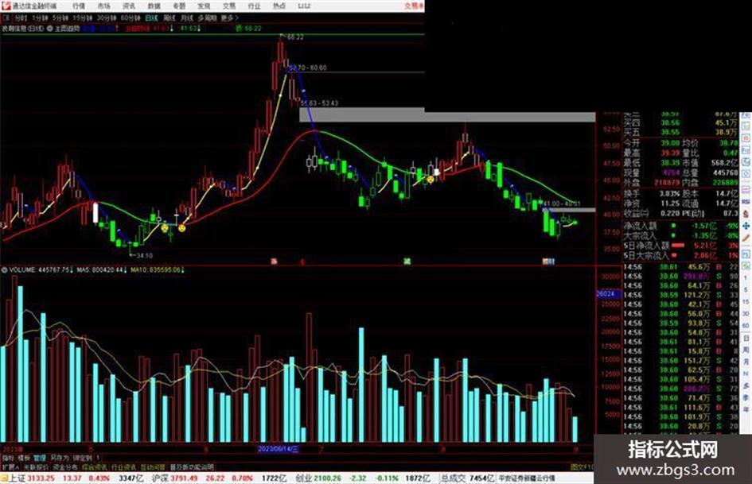Viewport: 752px width, 484px height.
Task: Switch to the 5分钟 period tab
Action: pos(60,17)
